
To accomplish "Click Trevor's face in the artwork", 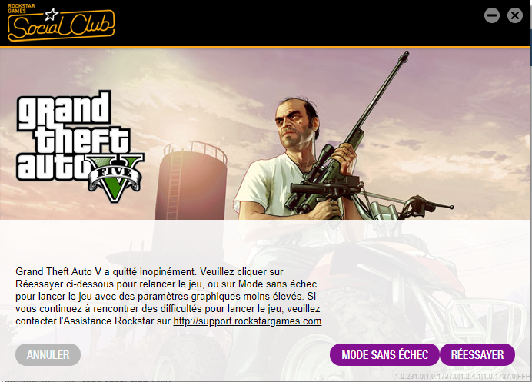I will (291, 123).
